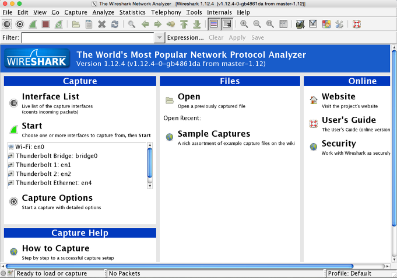Screen dimensions: 397x278
Task: Open the Tools menu
Action: coord(194,12)
